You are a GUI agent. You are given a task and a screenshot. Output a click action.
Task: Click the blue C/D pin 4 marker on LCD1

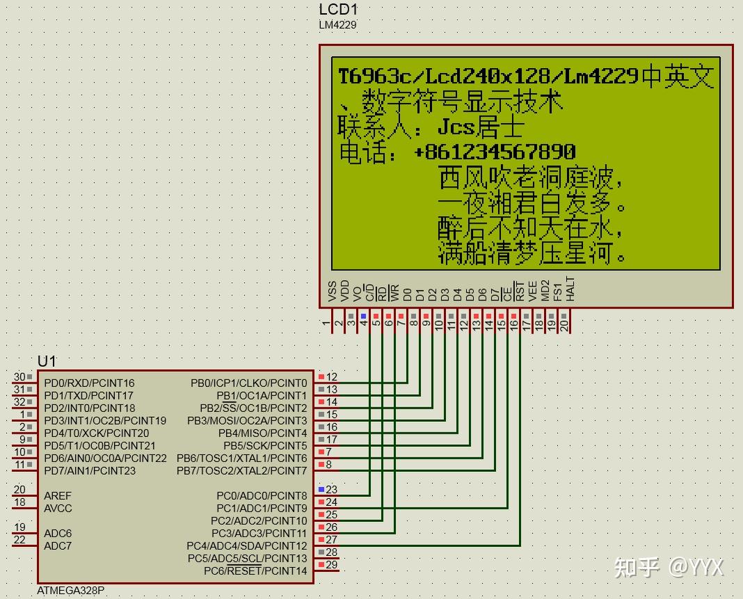[362, 315]
